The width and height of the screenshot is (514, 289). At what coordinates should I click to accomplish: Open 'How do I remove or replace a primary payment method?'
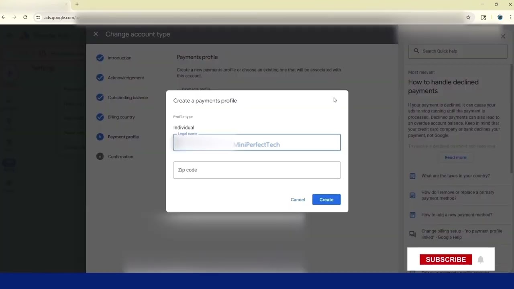tap(458, 195)
